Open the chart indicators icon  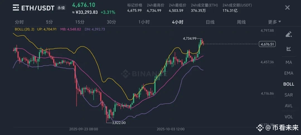tap(289, 49)
